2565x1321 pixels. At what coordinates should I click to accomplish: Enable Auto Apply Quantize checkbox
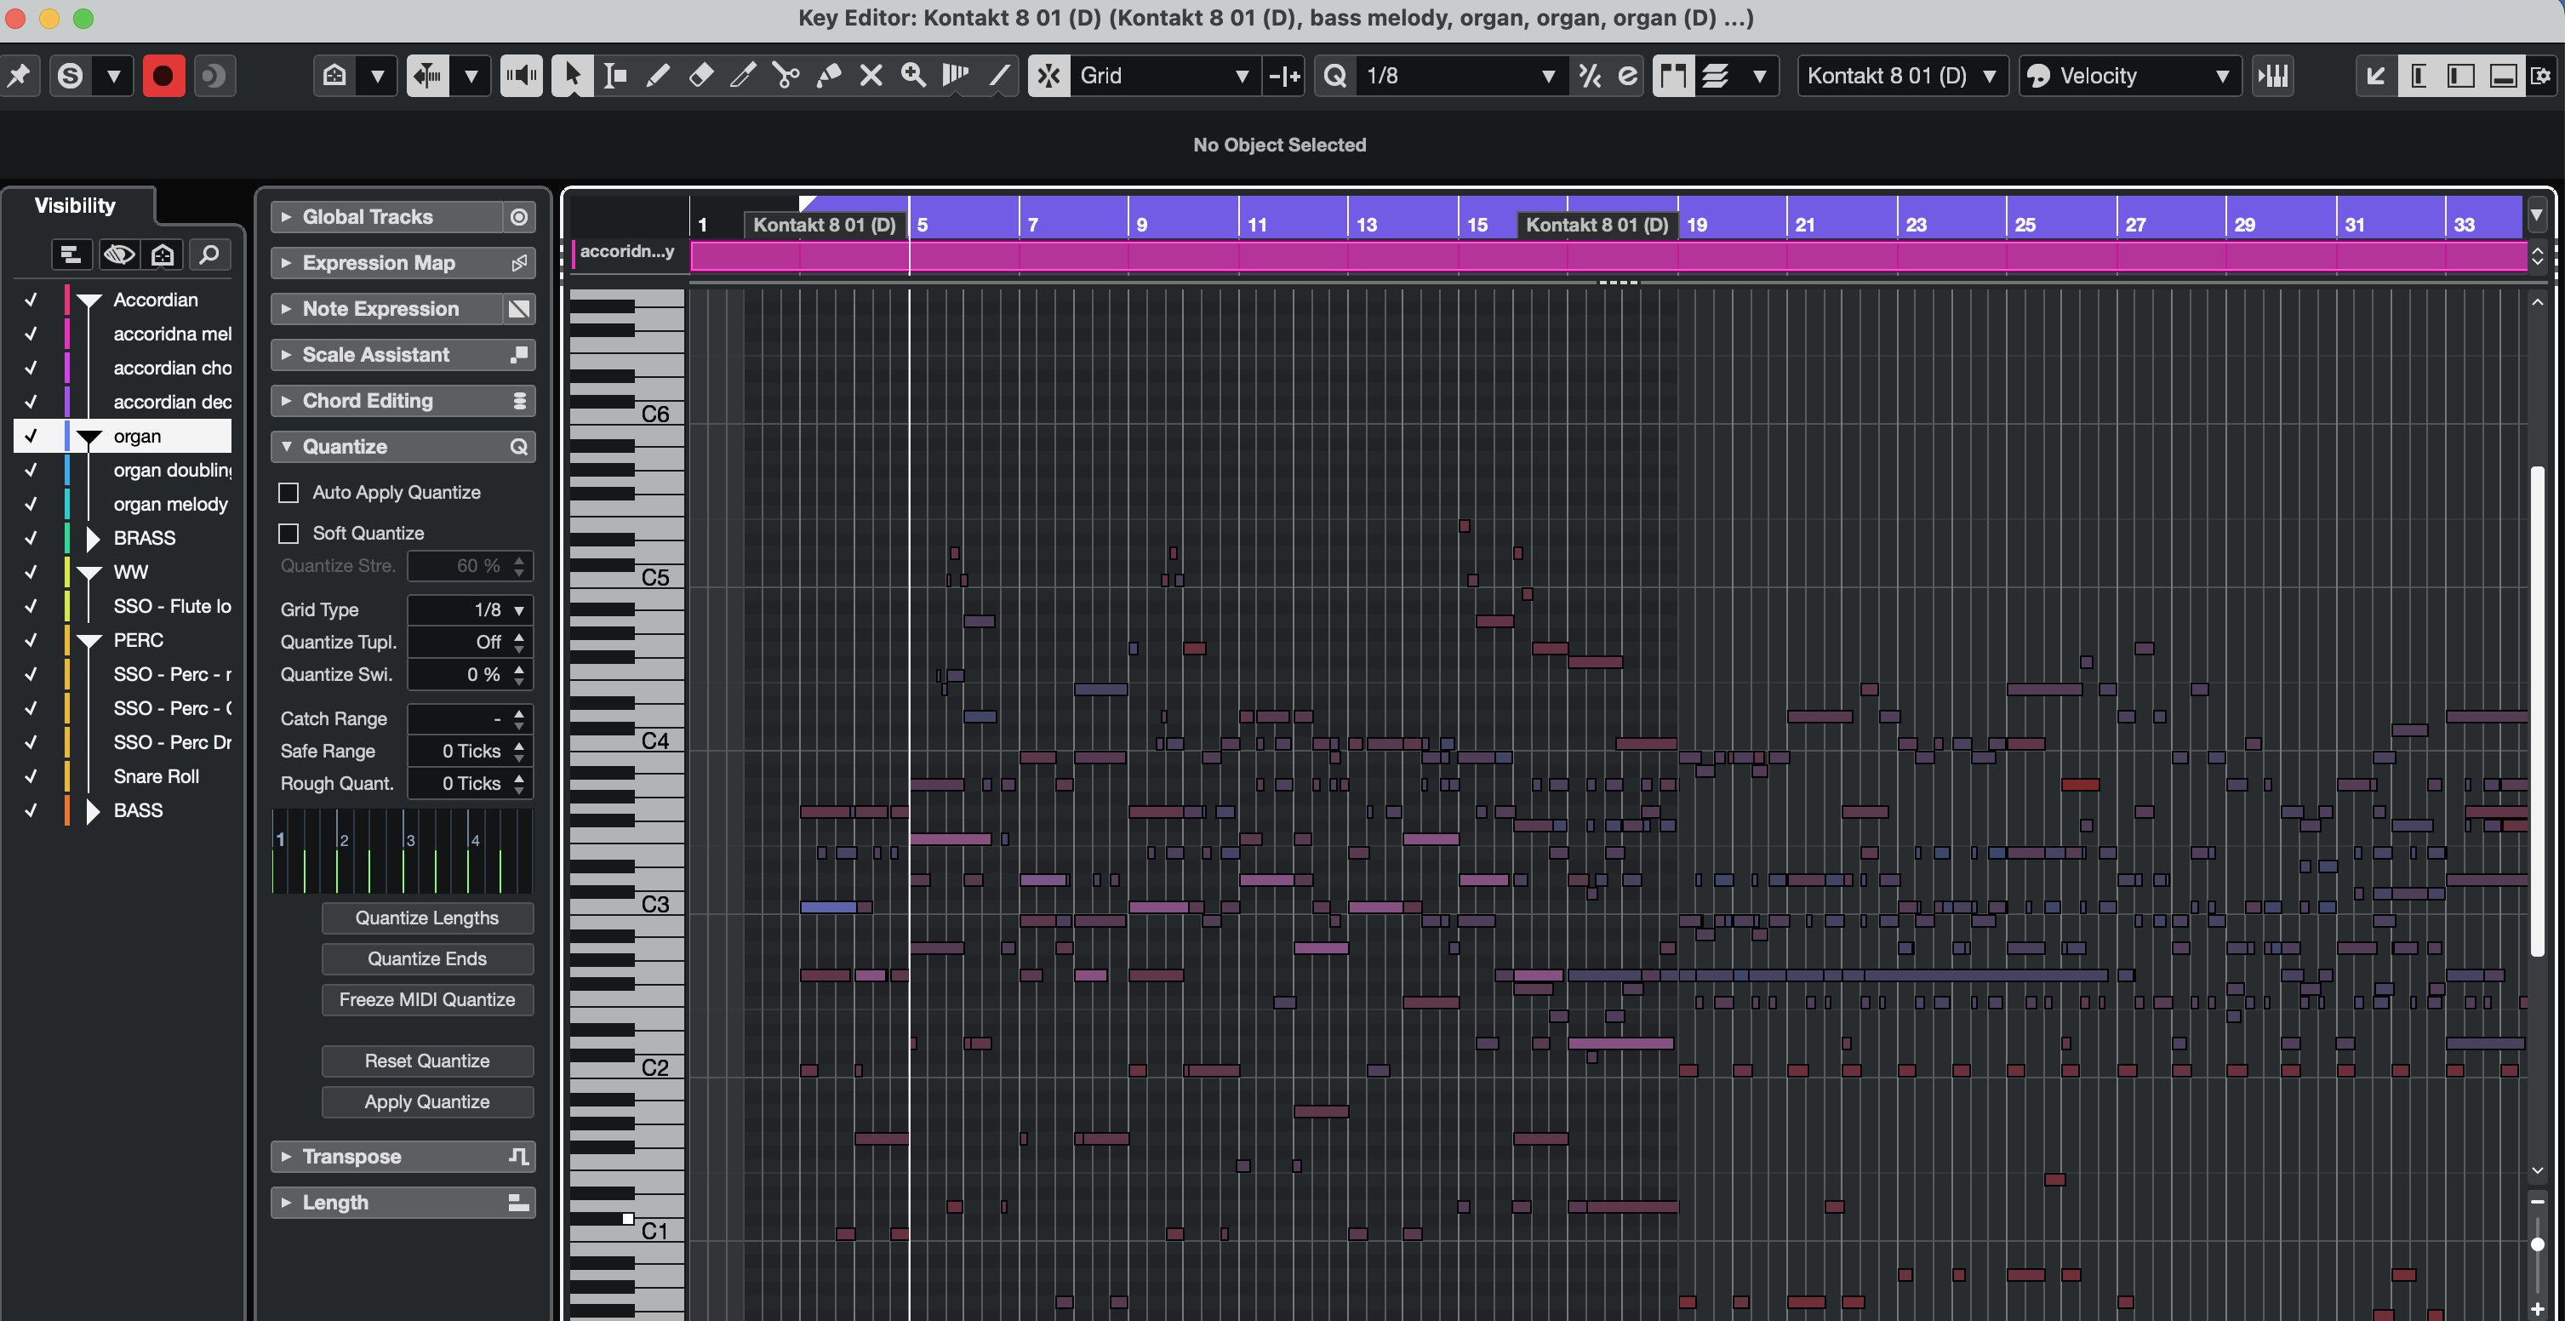[288, 492]
